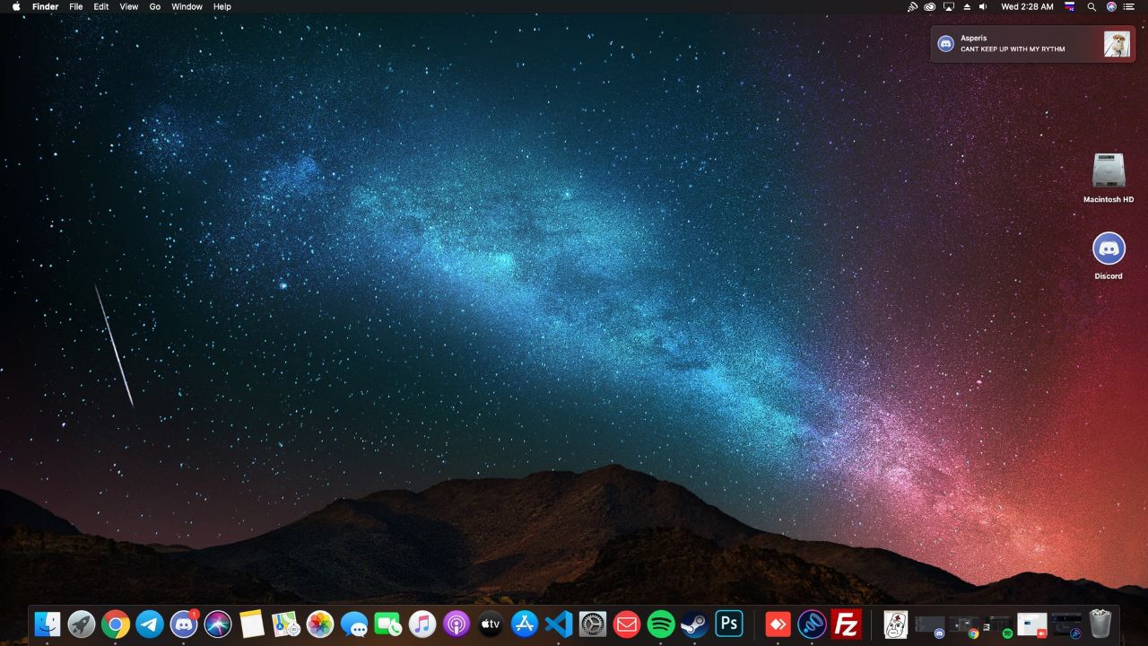Click the Wed 2:28 AM clock

pyautogui.click(x=1027, y=6)
